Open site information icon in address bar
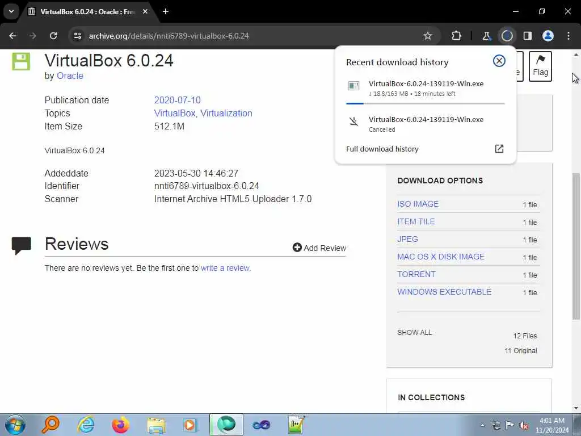Viewport: 581px width, 436px height. click(x=78, y=36)
